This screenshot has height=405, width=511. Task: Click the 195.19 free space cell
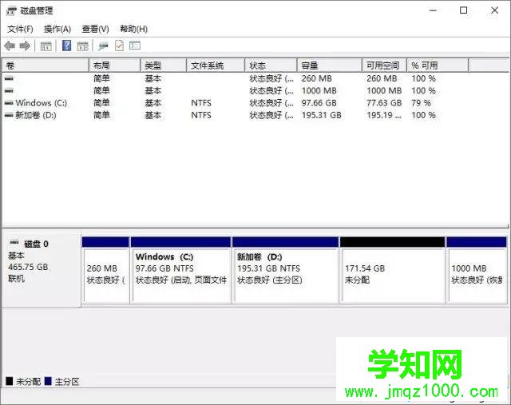(384, 115)
